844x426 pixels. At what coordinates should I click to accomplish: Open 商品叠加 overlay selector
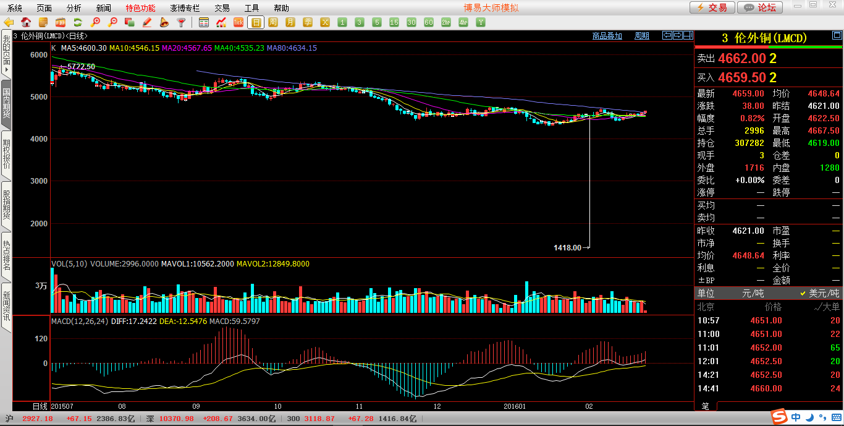[607, 36]
